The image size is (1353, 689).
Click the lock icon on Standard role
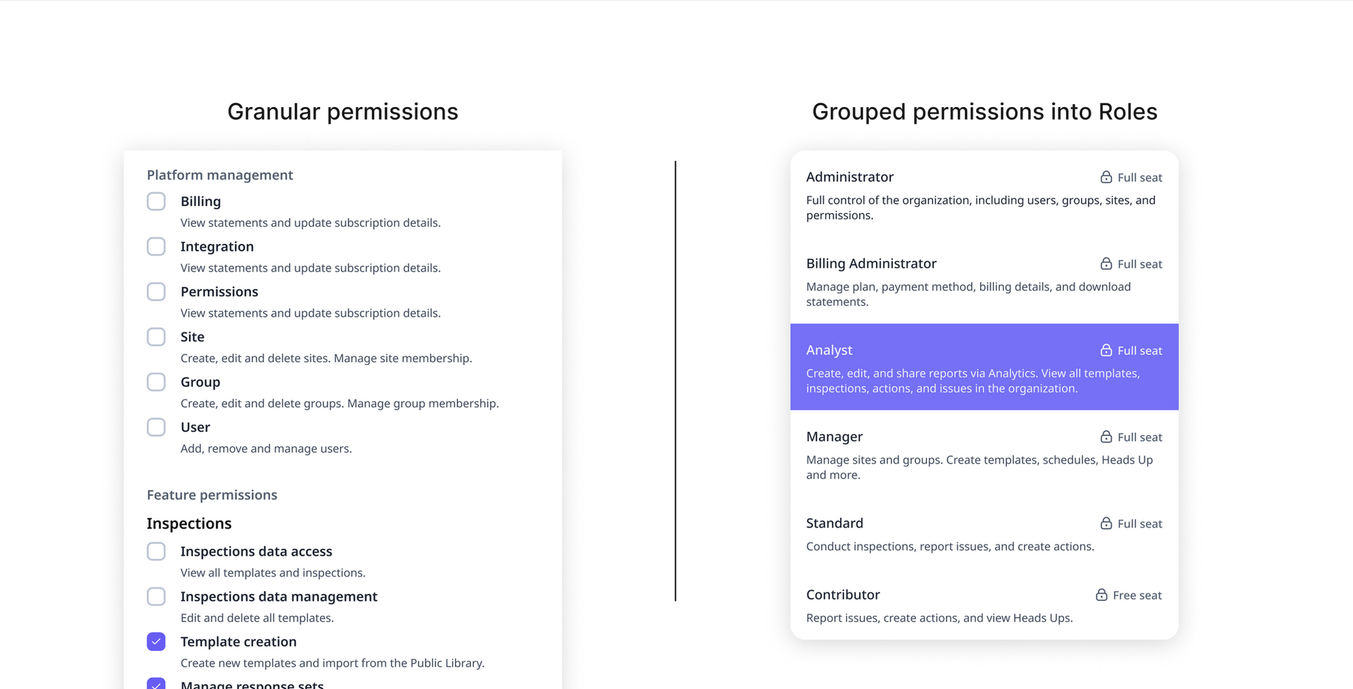click(1106, 523)
